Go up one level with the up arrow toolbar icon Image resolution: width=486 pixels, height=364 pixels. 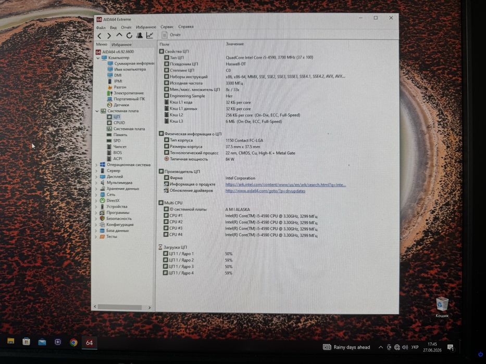pos(119,35)
